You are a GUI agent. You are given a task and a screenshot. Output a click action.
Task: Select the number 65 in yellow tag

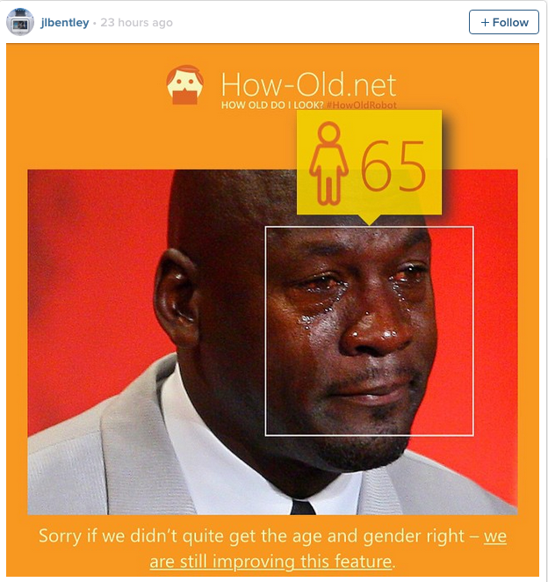coord(393,165)
